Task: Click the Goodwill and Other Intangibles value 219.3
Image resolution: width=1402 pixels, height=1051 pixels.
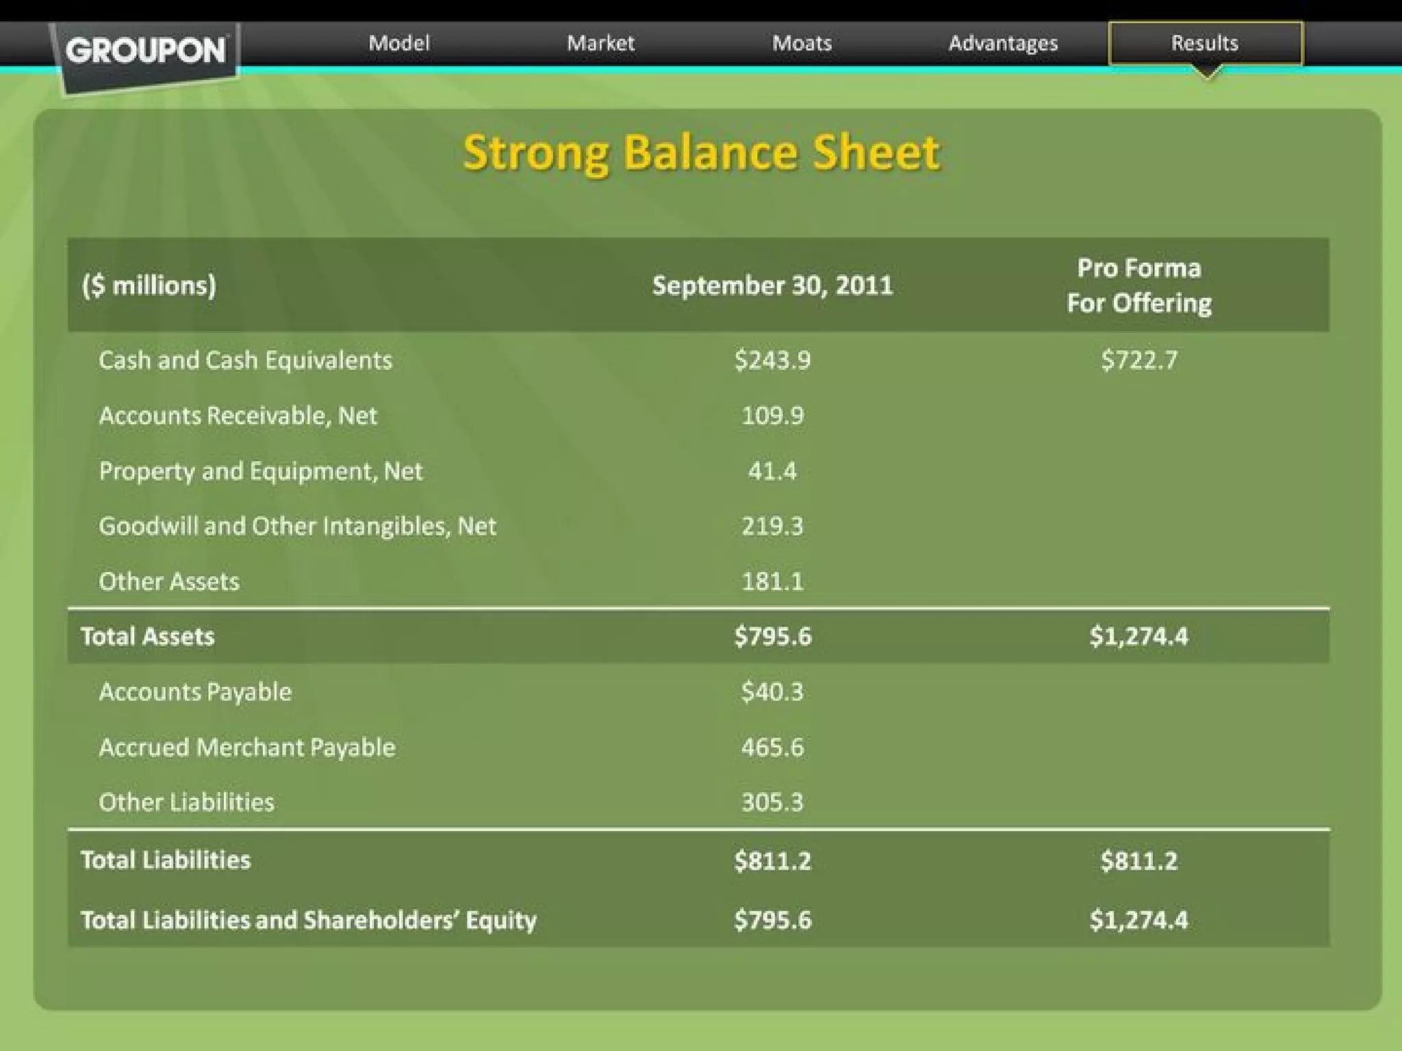Action: point(772,526)
